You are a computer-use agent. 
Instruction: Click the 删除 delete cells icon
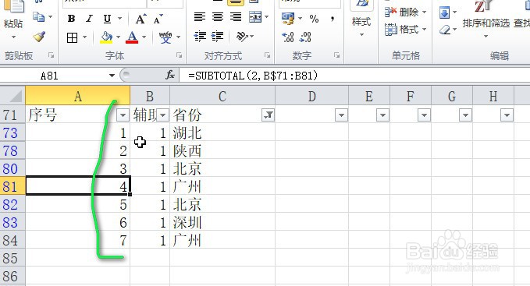coord(391,12)
